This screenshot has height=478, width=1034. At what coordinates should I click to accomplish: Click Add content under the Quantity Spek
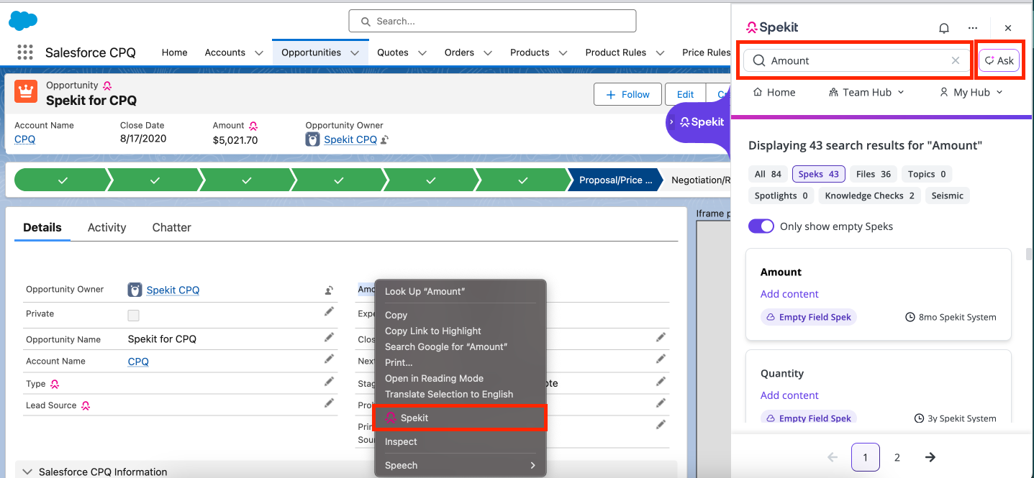[789, 395]
